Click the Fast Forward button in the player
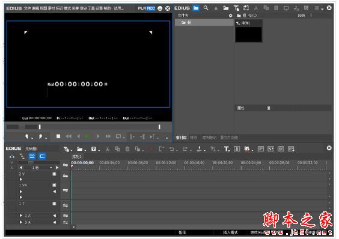339x239 pixels. point(108,136)
